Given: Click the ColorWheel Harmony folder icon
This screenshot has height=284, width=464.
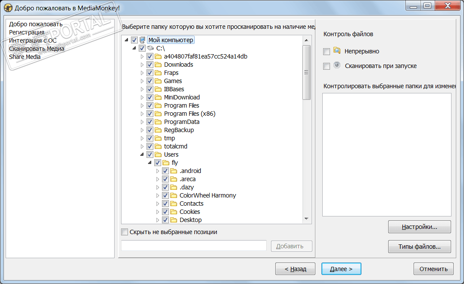Looking at the screenshot, I should (174, 195).
